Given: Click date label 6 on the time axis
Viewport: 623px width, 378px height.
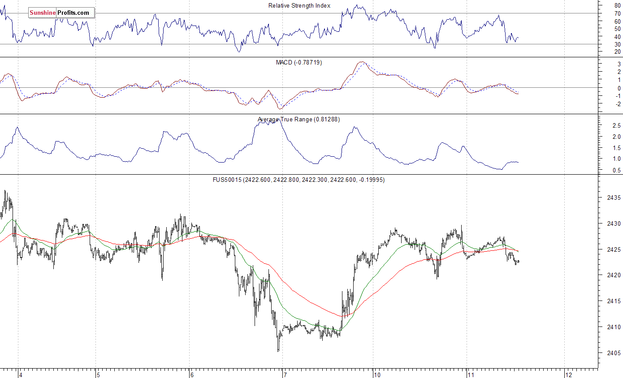Looking at the screenshot, I should point(192,374).
